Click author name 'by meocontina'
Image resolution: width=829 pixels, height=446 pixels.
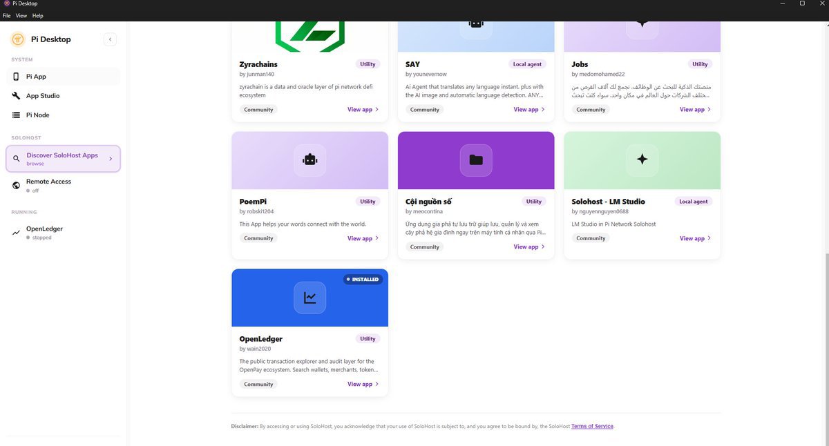tap(424, 211)
